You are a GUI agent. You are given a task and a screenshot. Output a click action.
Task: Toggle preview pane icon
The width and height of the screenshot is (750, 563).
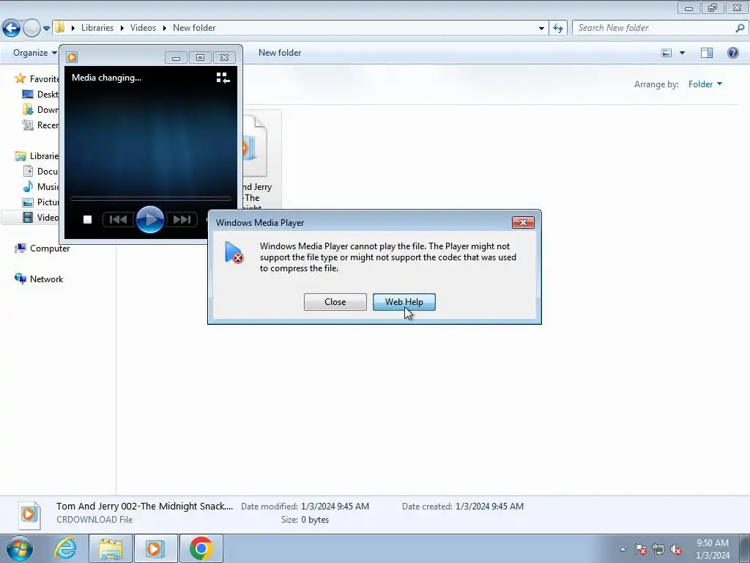(x=707, y=53)
